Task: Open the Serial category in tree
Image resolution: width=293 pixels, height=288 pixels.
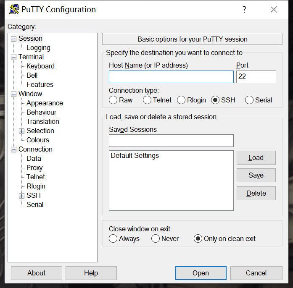Action: tap(35, 205)
